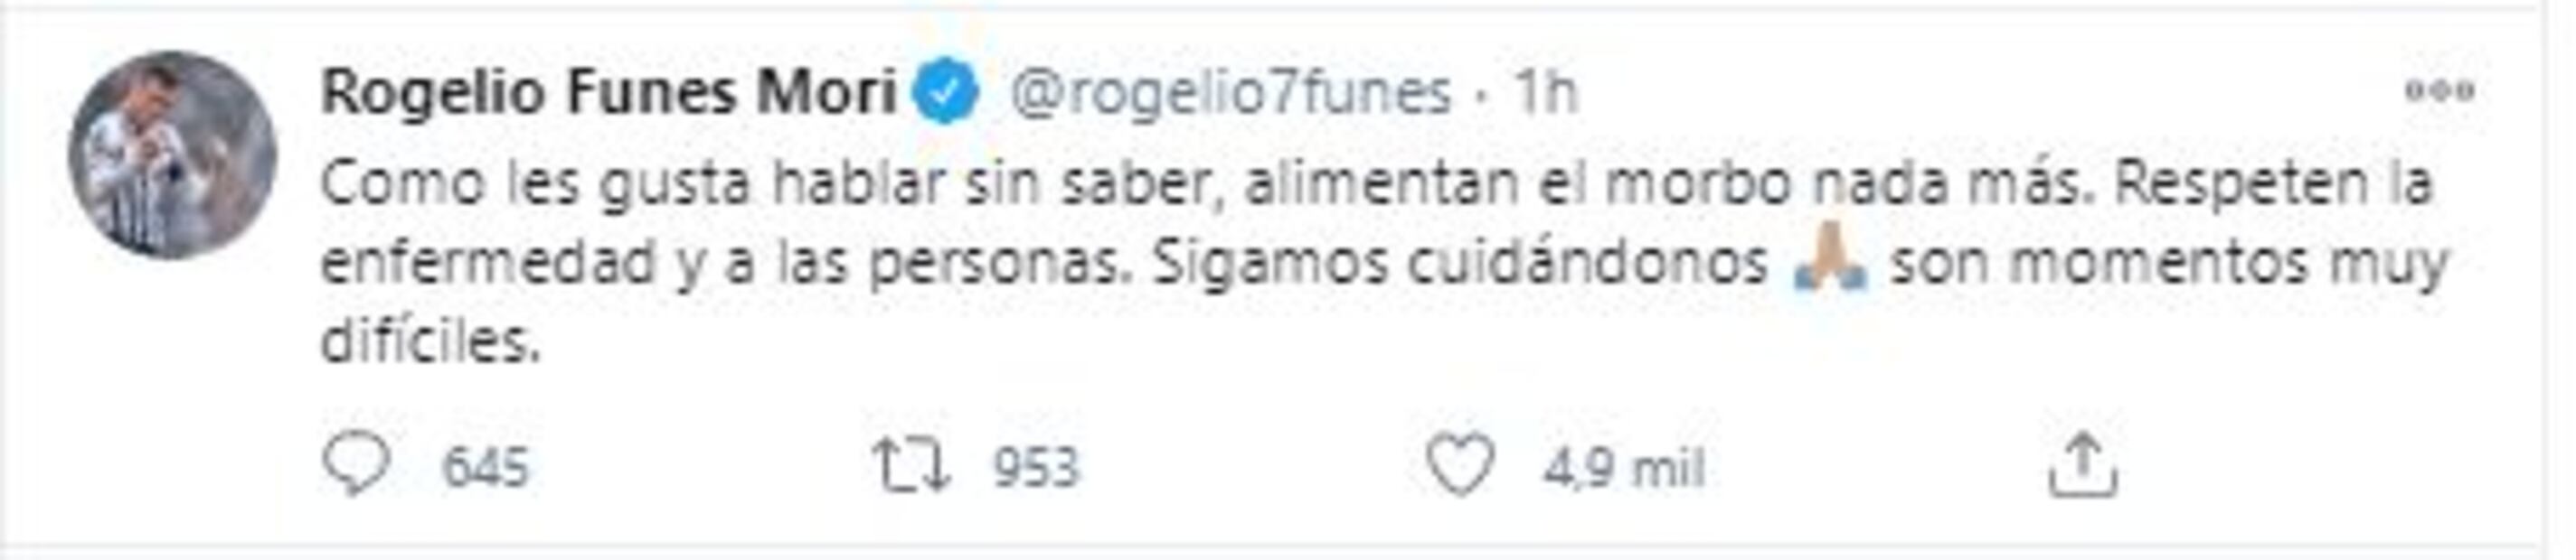Click the praying hands emoji
Screen dimensions: 2576x560
1829,264
